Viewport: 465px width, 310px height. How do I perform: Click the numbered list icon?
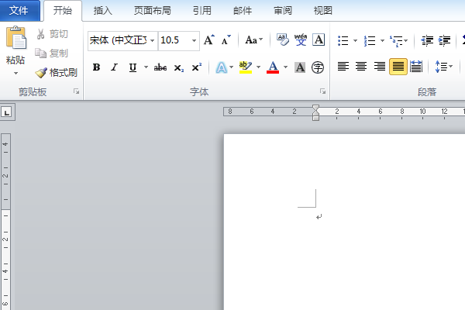pyautogui.click(x=370, y=40)
